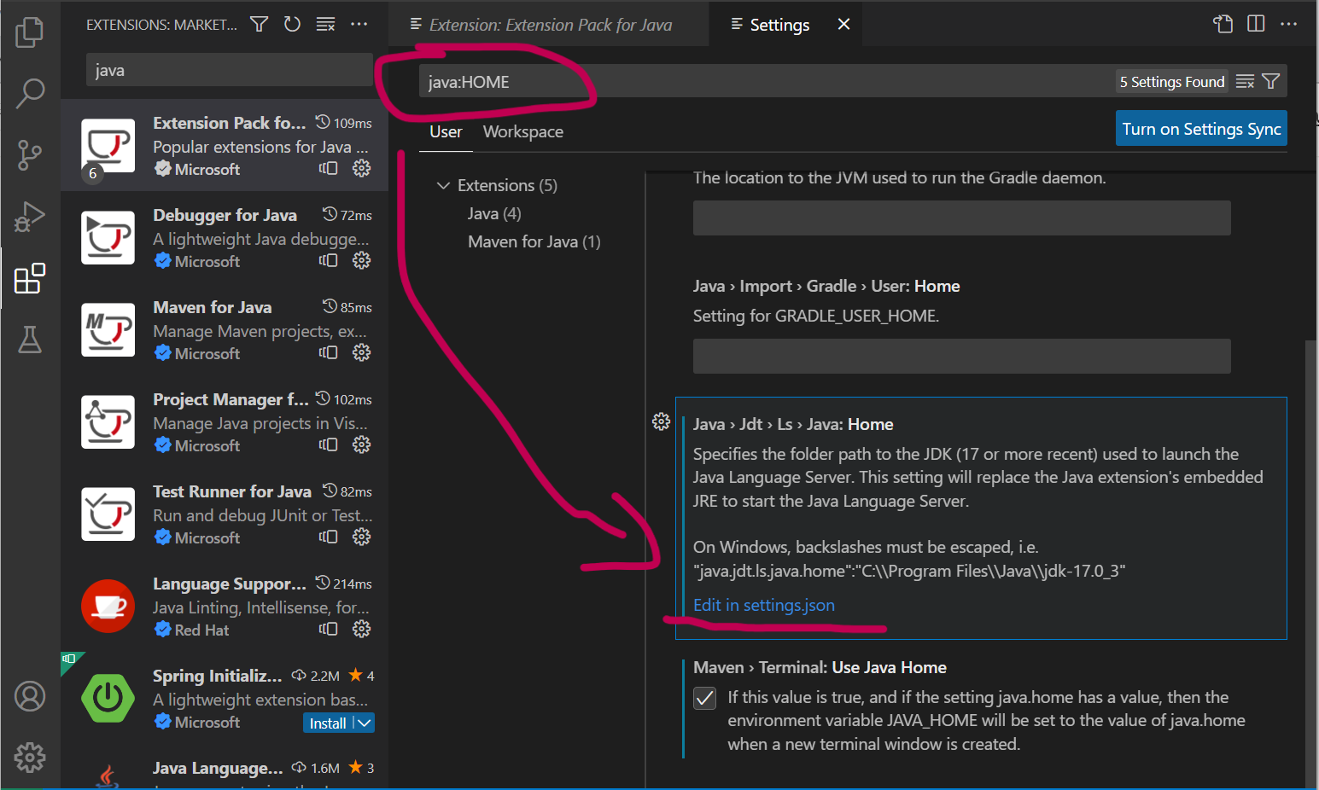The image size is (1319, 790).
Task: Click the extensions search box containing java
Action: [x=229, y=70]
